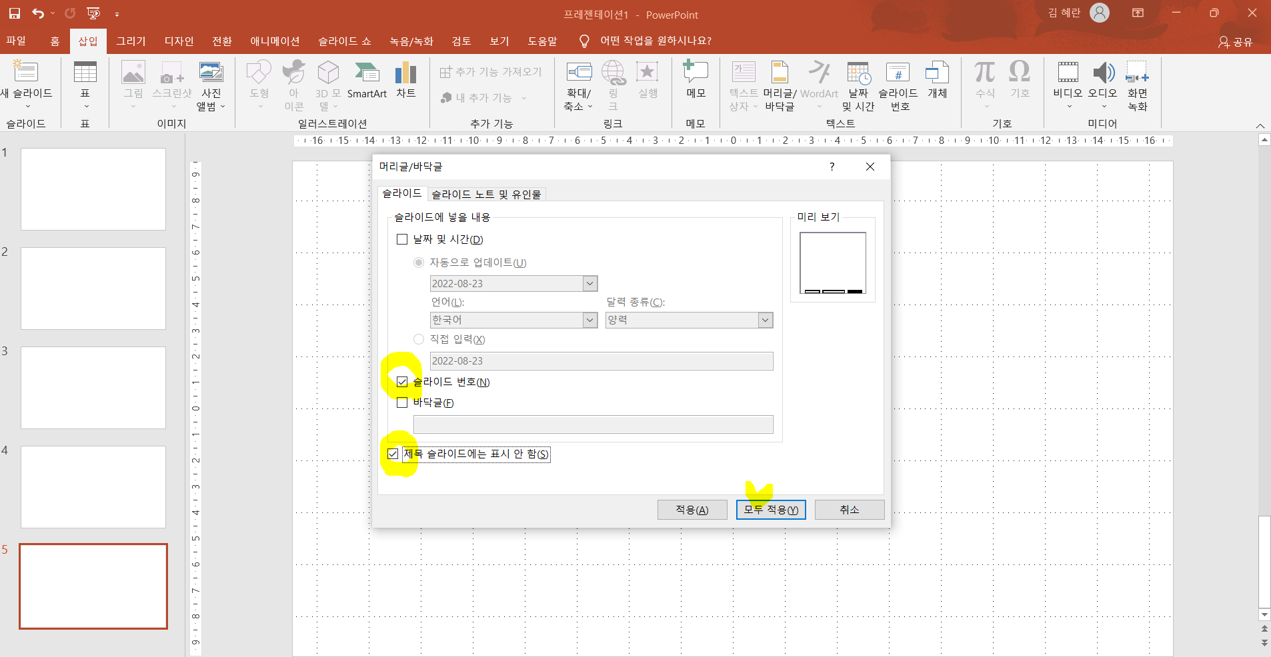This screenshot has height=657, width=1271.
Task: Open the Animations (애니메이션) tab
Action: [275, 41]
